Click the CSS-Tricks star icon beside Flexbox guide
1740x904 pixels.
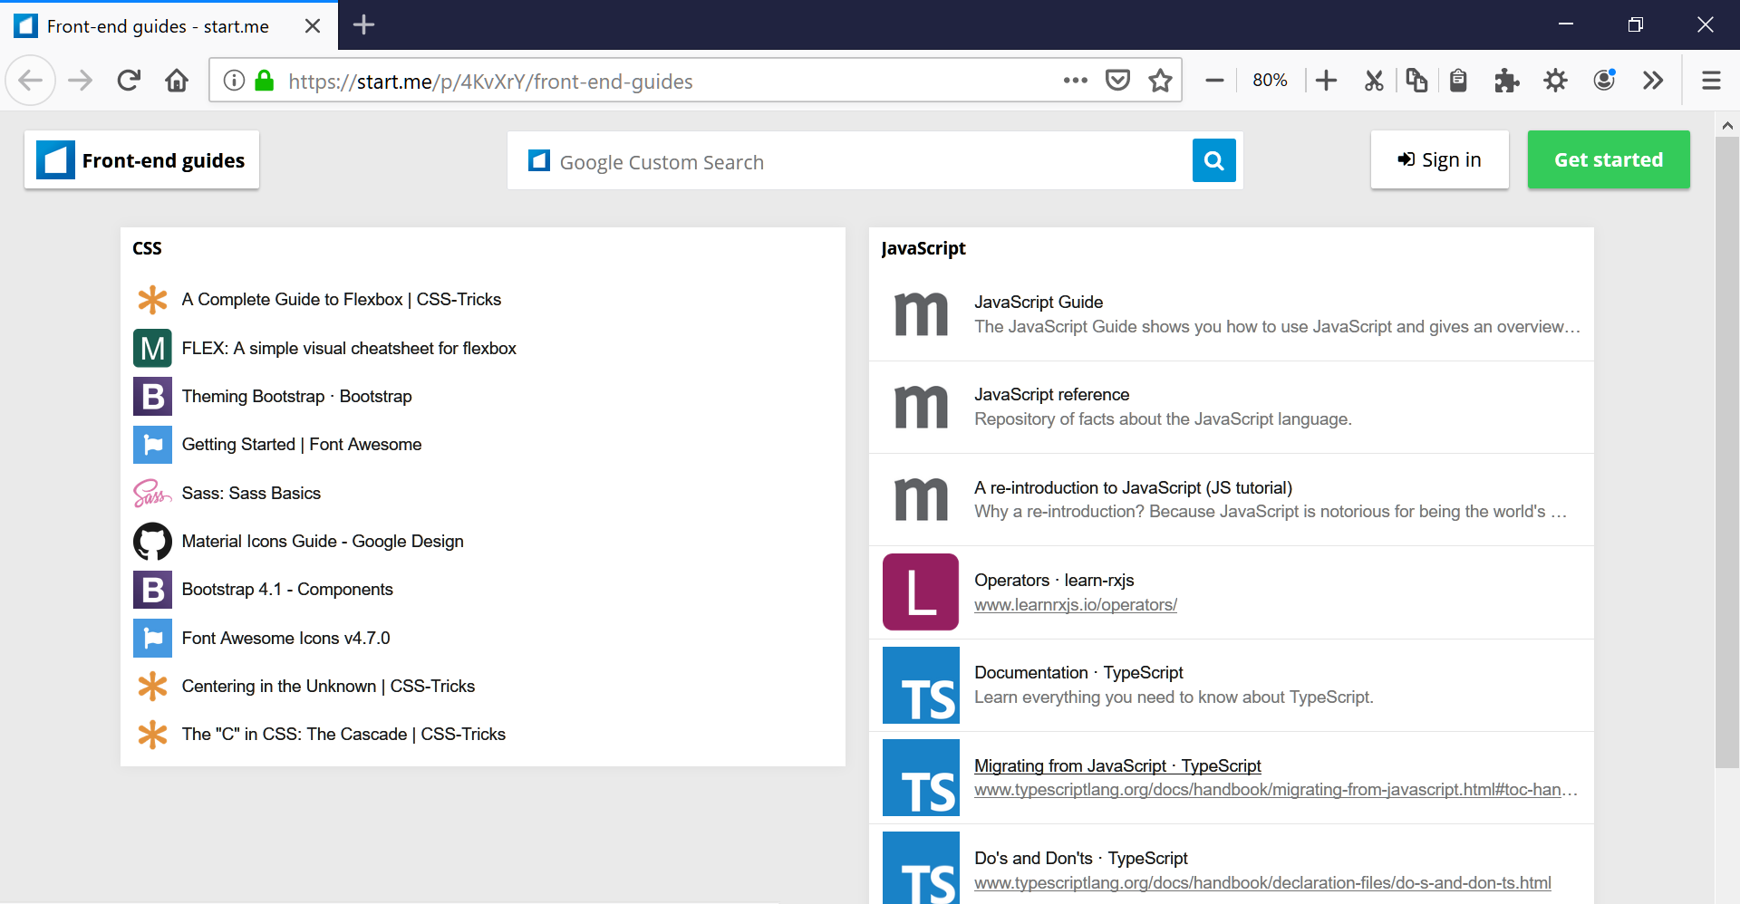click(x=152, y=299)
